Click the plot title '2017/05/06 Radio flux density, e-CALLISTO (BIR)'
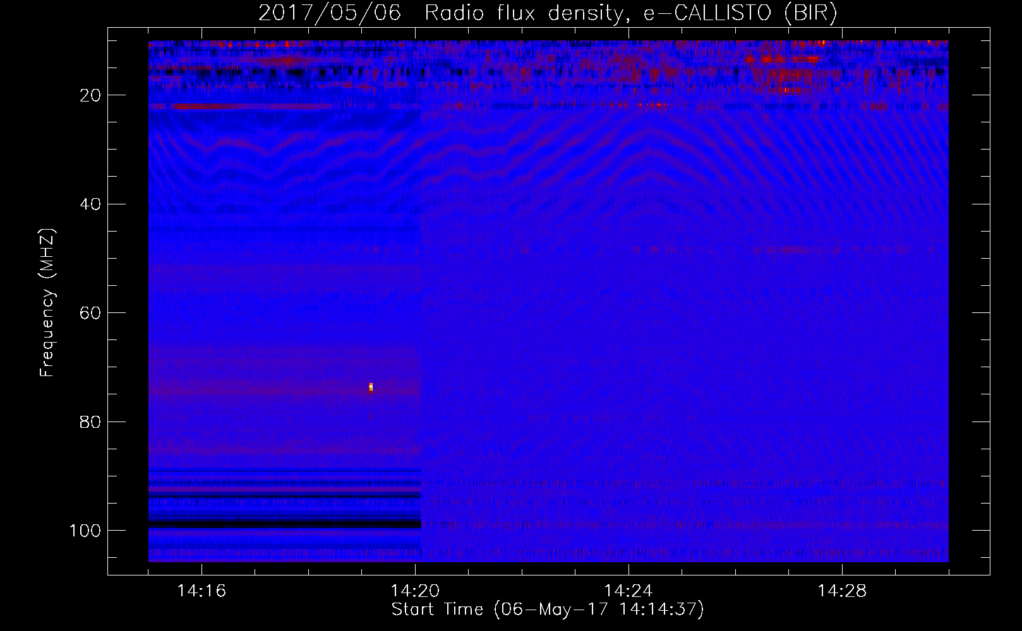Image resolution: width=1022 pixels, height=631 pixels. point(548,13)
